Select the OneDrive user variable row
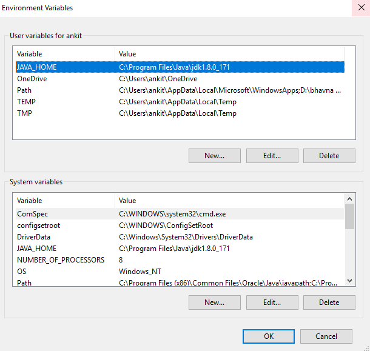 32,79
